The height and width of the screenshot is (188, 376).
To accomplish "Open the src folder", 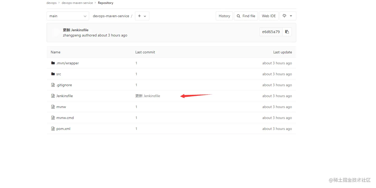I will click(x=59, y=74).
